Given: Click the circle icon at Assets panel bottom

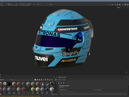Looking at the screenshot, I should tap(52, 94).
